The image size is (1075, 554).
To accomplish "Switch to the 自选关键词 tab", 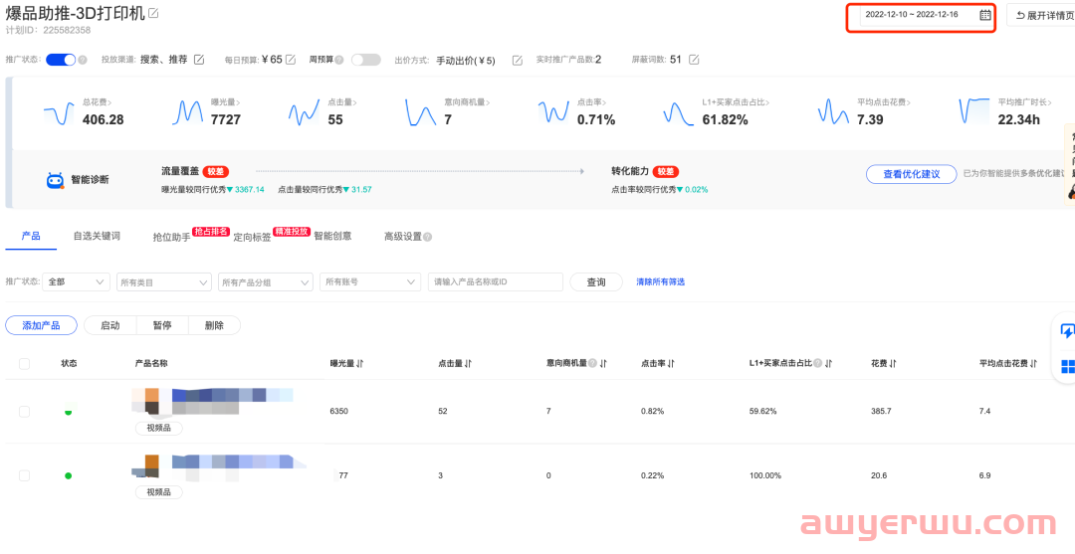I will 97,237.
